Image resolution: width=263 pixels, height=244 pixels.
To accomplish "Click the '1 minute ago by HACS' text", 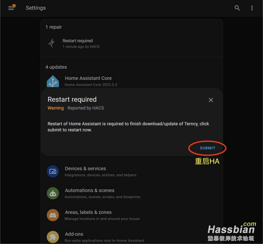I will [81, 47].
